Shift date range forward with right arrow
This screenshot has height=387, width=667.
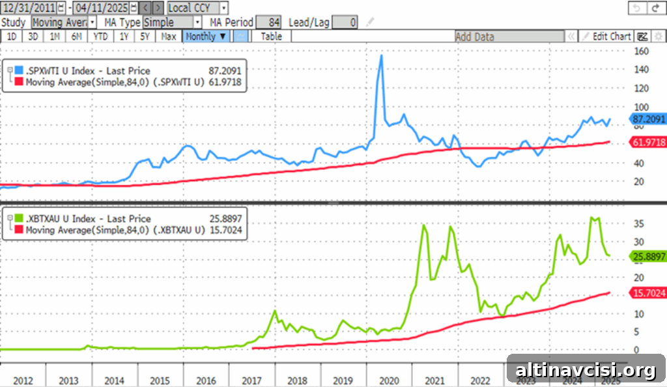point(158,8)
